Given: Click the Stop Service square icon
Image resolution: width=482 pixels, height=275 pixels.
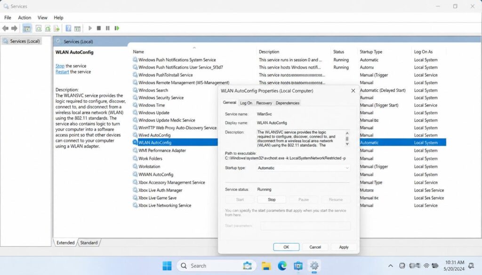Looking at the screenshot, I should 99,28.
